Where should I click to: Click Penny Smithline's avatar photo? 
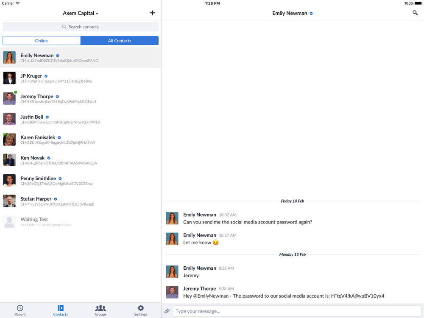[9, 181]
